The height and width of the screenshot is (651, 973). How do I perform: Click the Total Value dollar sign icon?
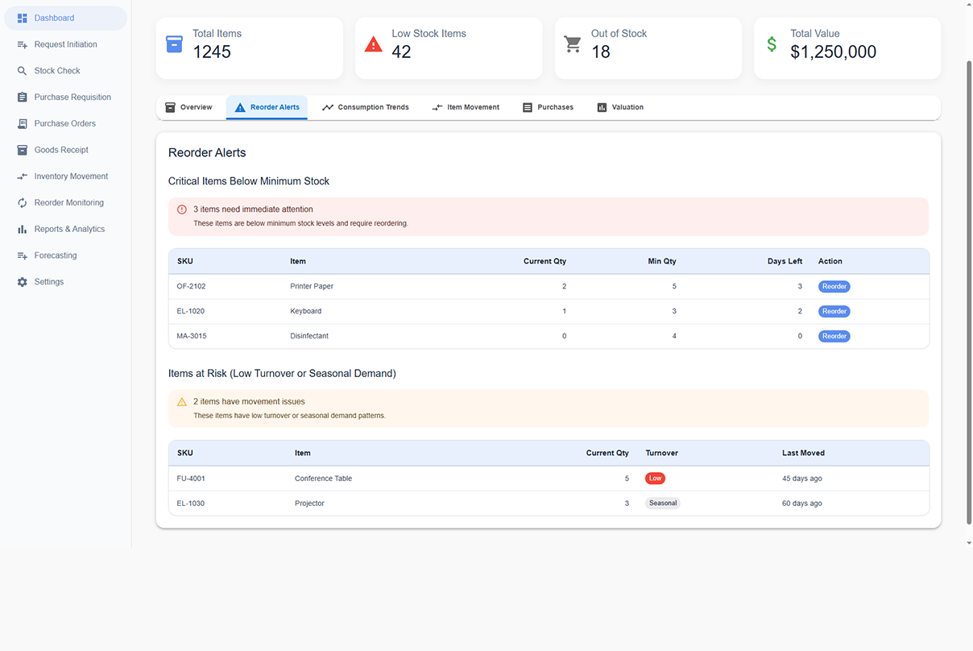tap(772, 44)
